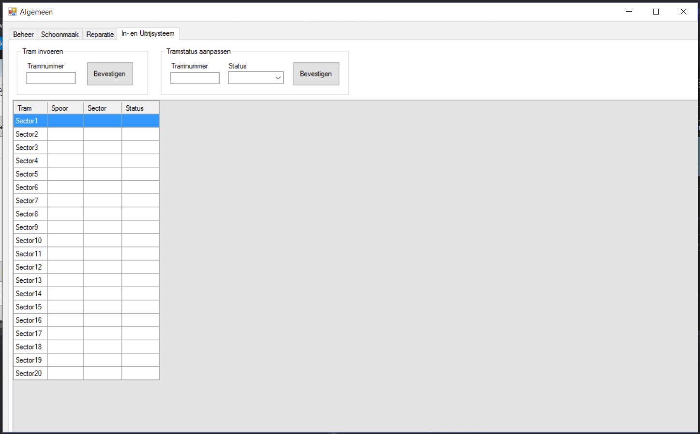700x434 pixels.
Task: Click the Sector column header
Action: (102, 108)
